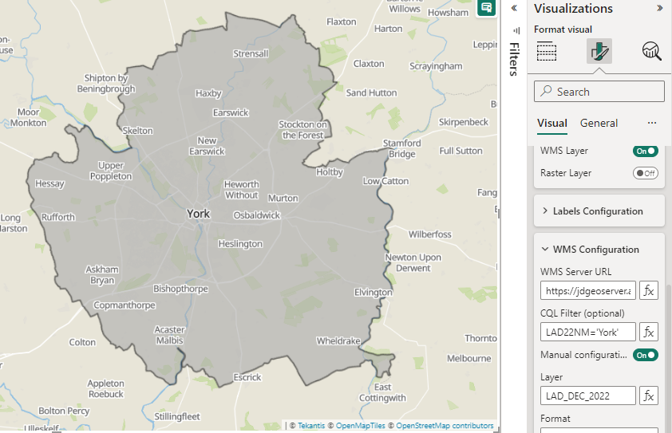The height and width of the screenshot is (433, 672).
Task: Open the Analytics magnifier icon
Action: pos(651,52)
